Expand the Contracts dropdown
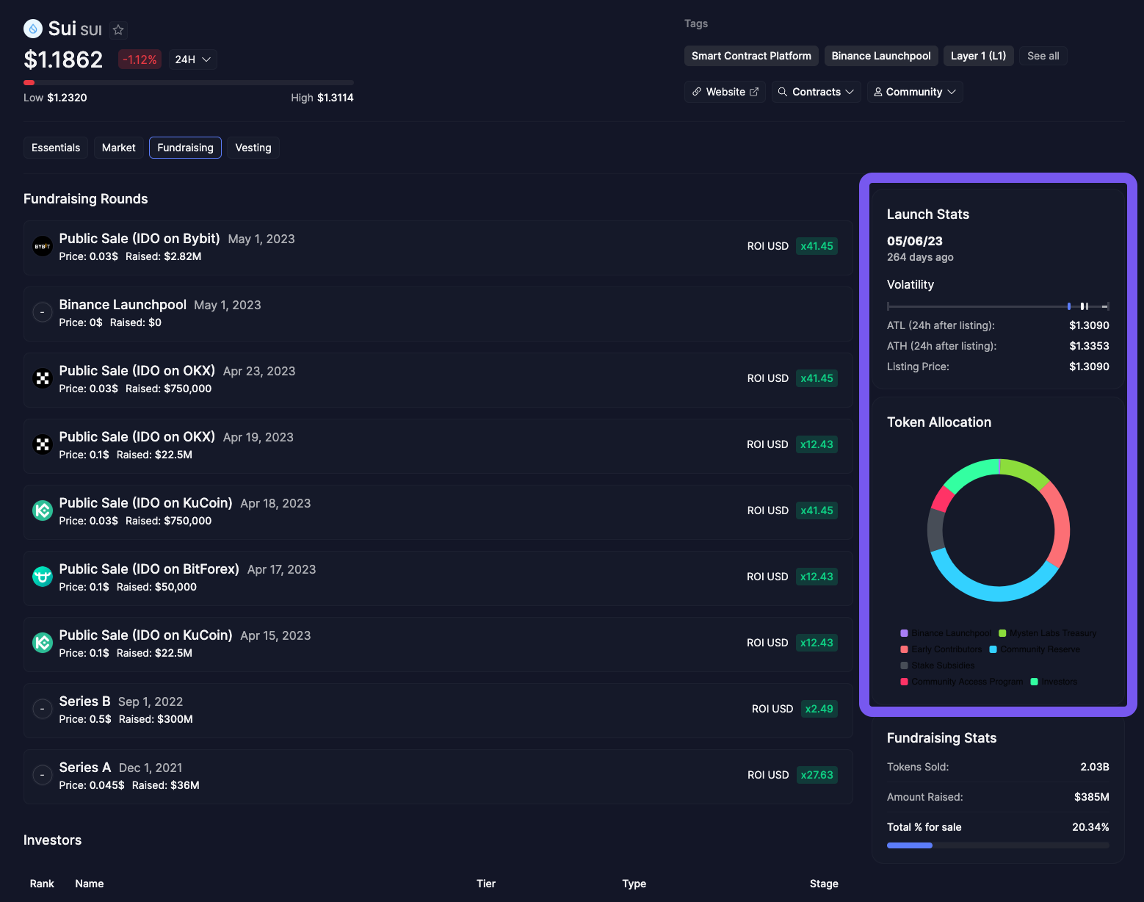Image resolution: width=1144 pixels, height=902 pixels. coord(816,92)
